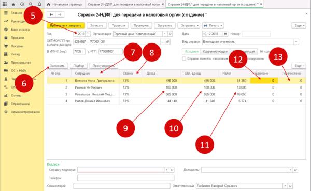Viewport: 311px width, 191px height.
Task: Open 'Банк и касса' sidebar section
Action: [20, 30]
